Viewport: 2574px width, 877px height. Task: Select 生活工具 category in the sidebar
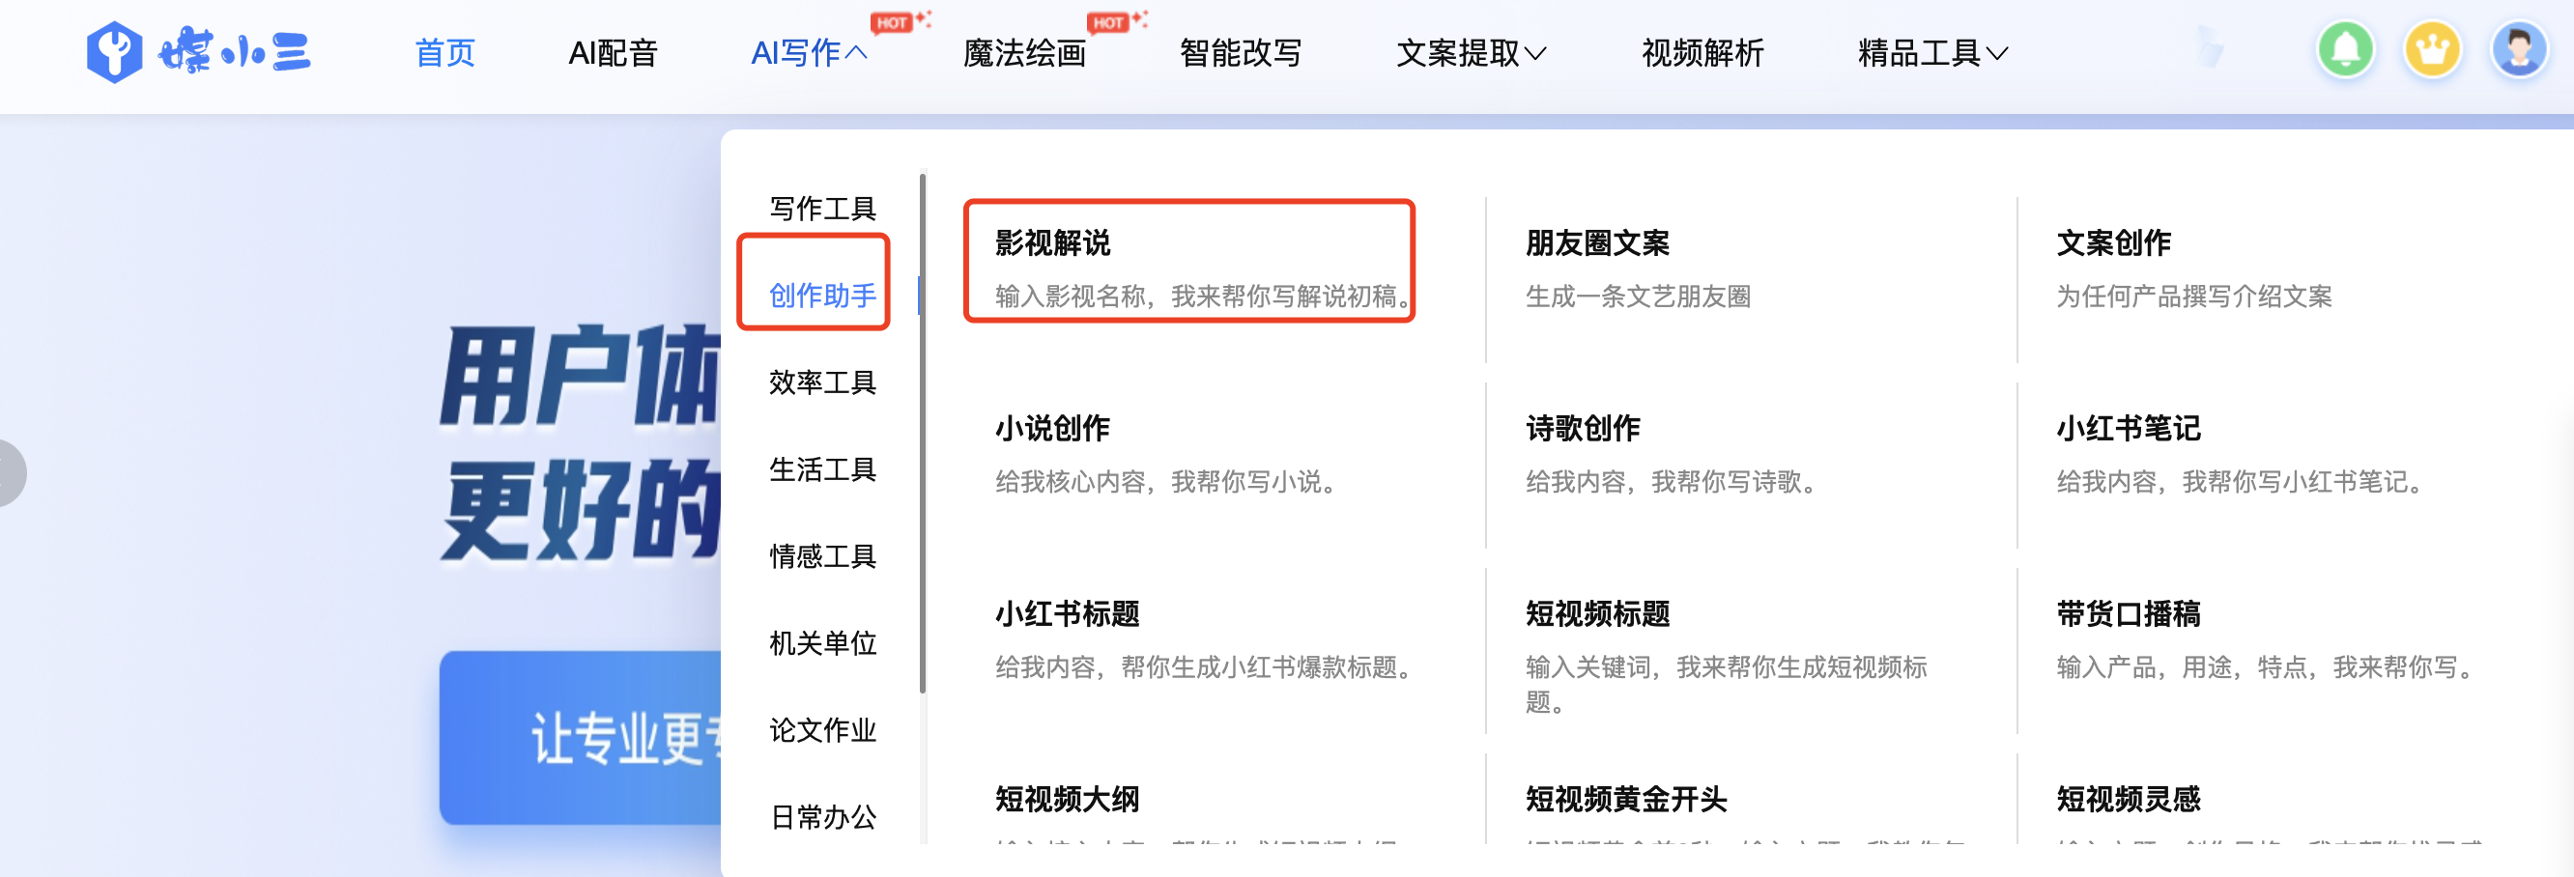(x=822, y=468)
